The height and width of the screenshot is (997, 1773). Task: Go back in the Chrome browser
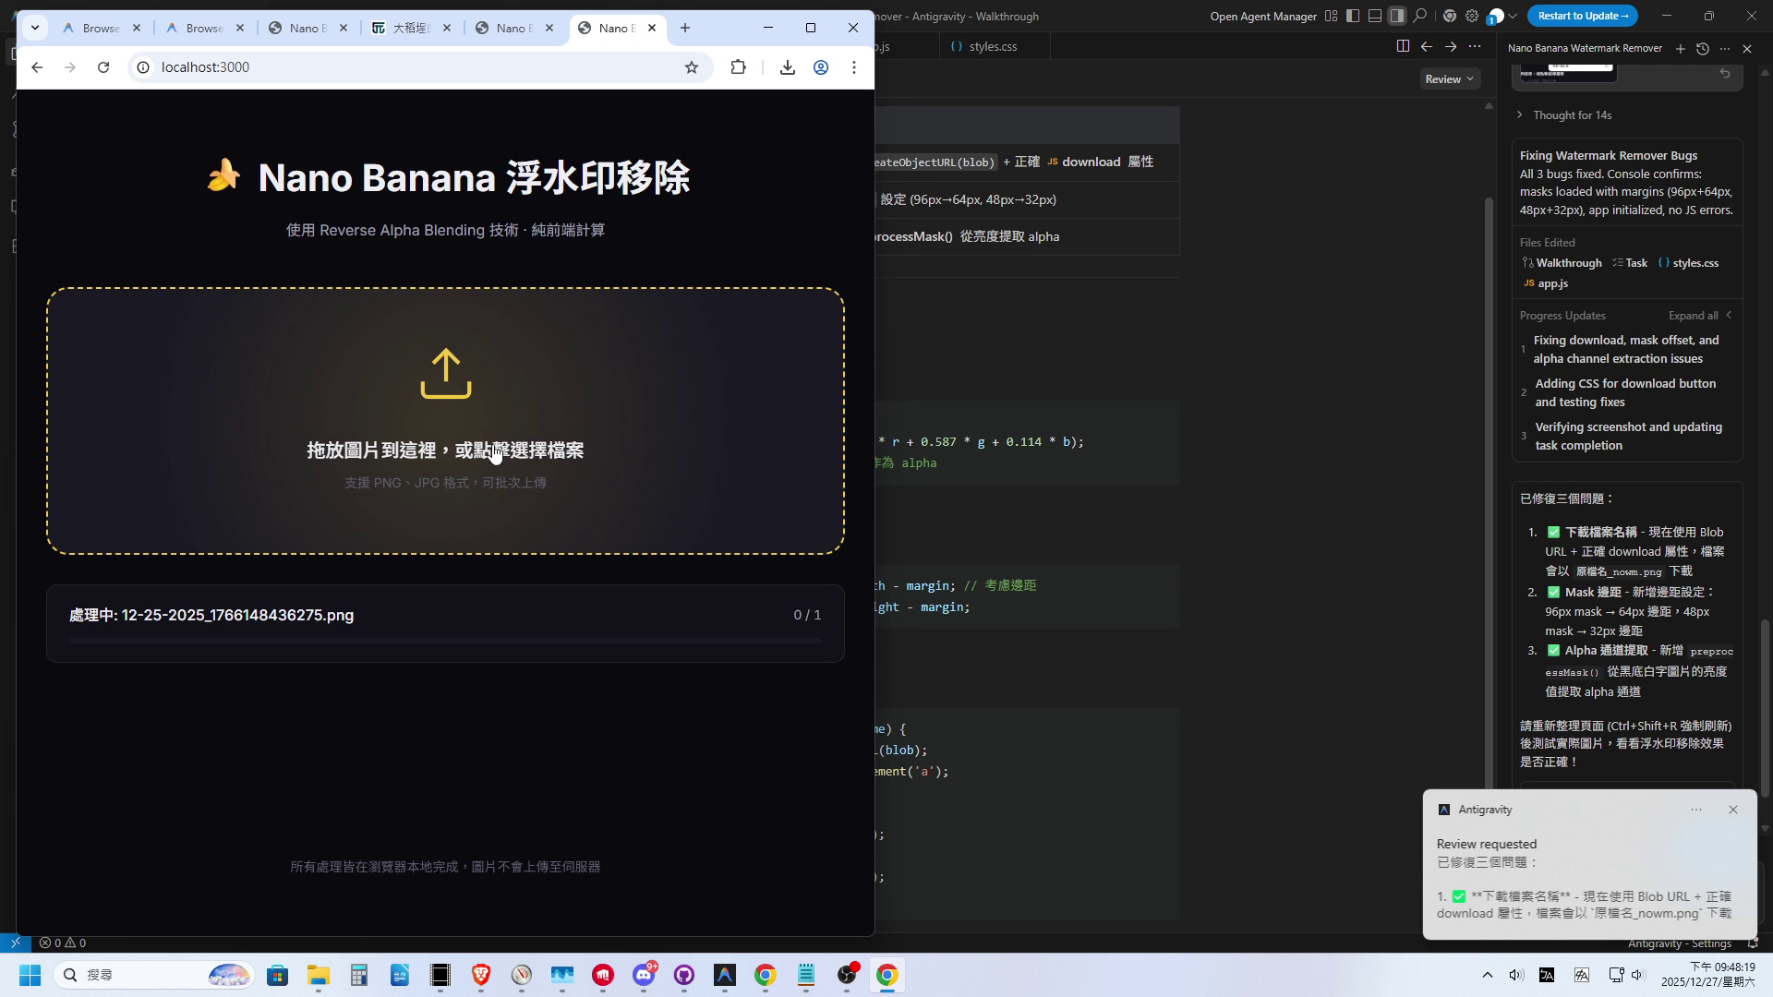(x=37, y=67)
